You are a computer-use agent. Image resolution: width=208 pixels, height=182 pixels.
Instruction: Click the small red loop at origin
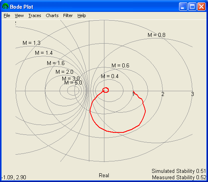point(106,90)
